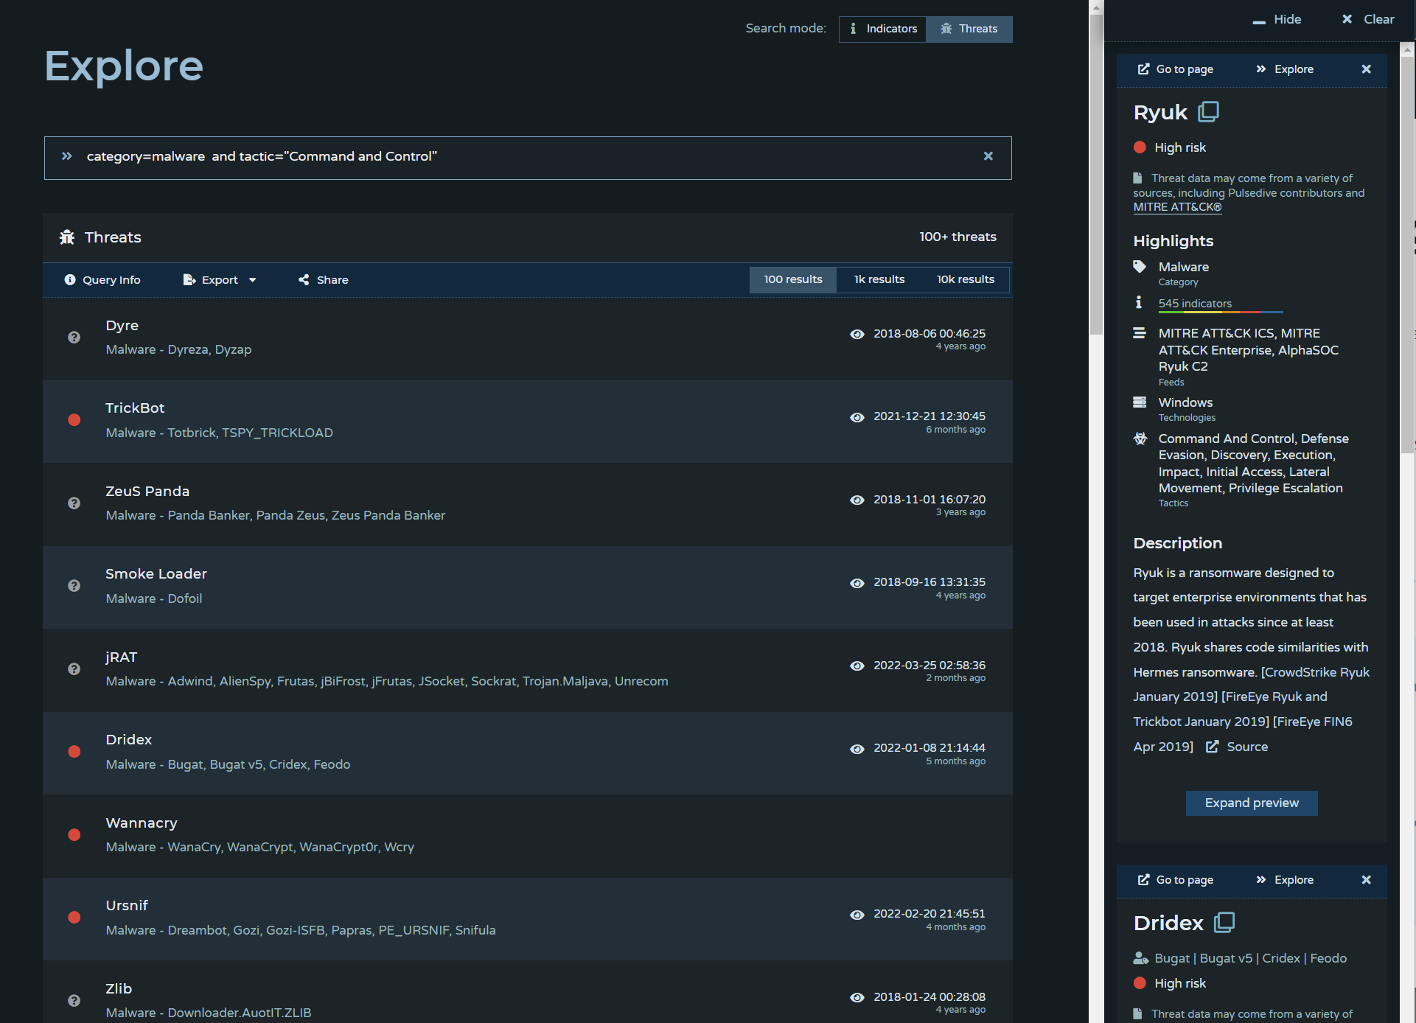Click the aliases icon under Dridex title
The width and height of the screenshot is (1416, 1023).
click(1141, 958)
